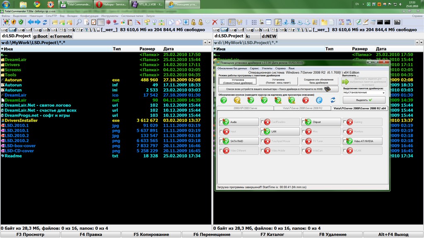Click the blue back arrow in the toolbar
The width and height of the screenshot is (424, 238).
click(31, 22)
